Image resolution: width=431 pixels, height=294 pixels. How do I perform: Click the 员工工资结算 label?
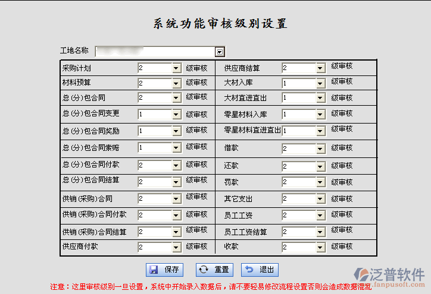point(245,232)
